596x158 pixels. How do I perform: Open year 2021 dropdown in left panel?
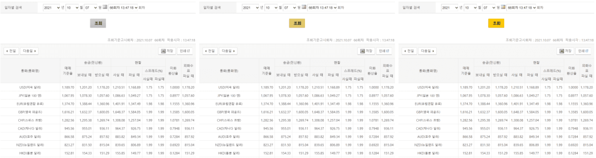tap(52, 8)
